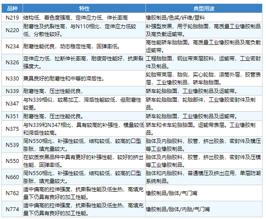The image size is (266, 219).
Task: Click N351 usage 轿车轮胎胎面，工业橡胶制品及运输带
Action: point(191,116)
